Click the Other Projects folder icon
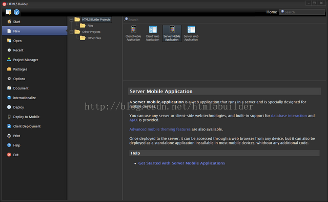Viewport: 328px width, 202px height. pos(77,32)
